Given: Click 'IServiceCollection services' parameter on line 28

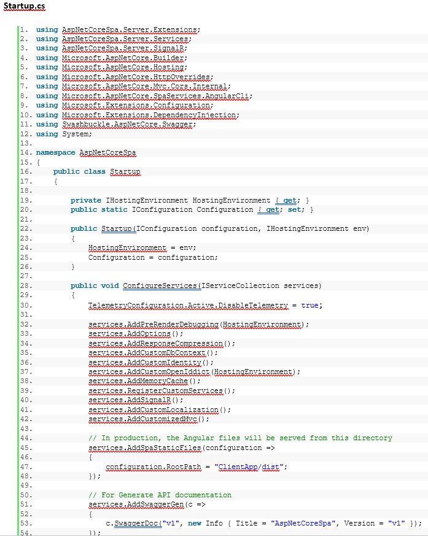Looking at the screenshot, I should point(261,285).
